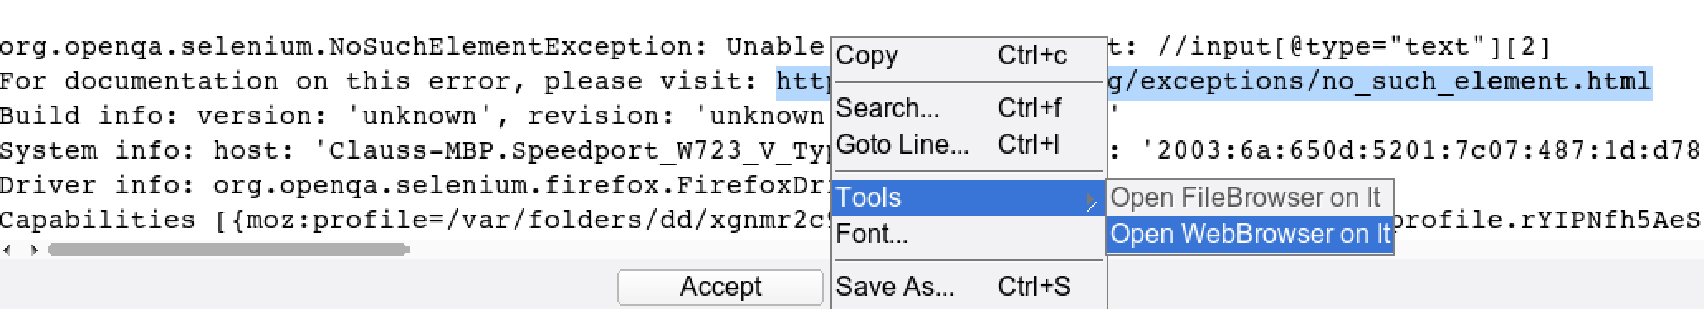1704x309 pixels.
Task: Expand the Tools submenu entry
Action: [x=969, y=198]
